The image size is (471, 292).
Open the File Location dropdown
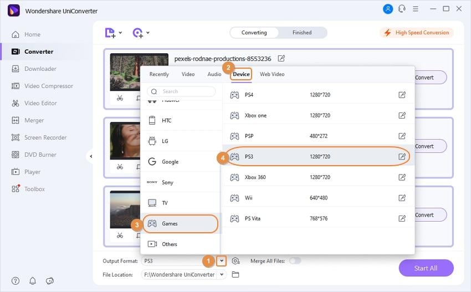pyautogui.click(x=222, y=274)
